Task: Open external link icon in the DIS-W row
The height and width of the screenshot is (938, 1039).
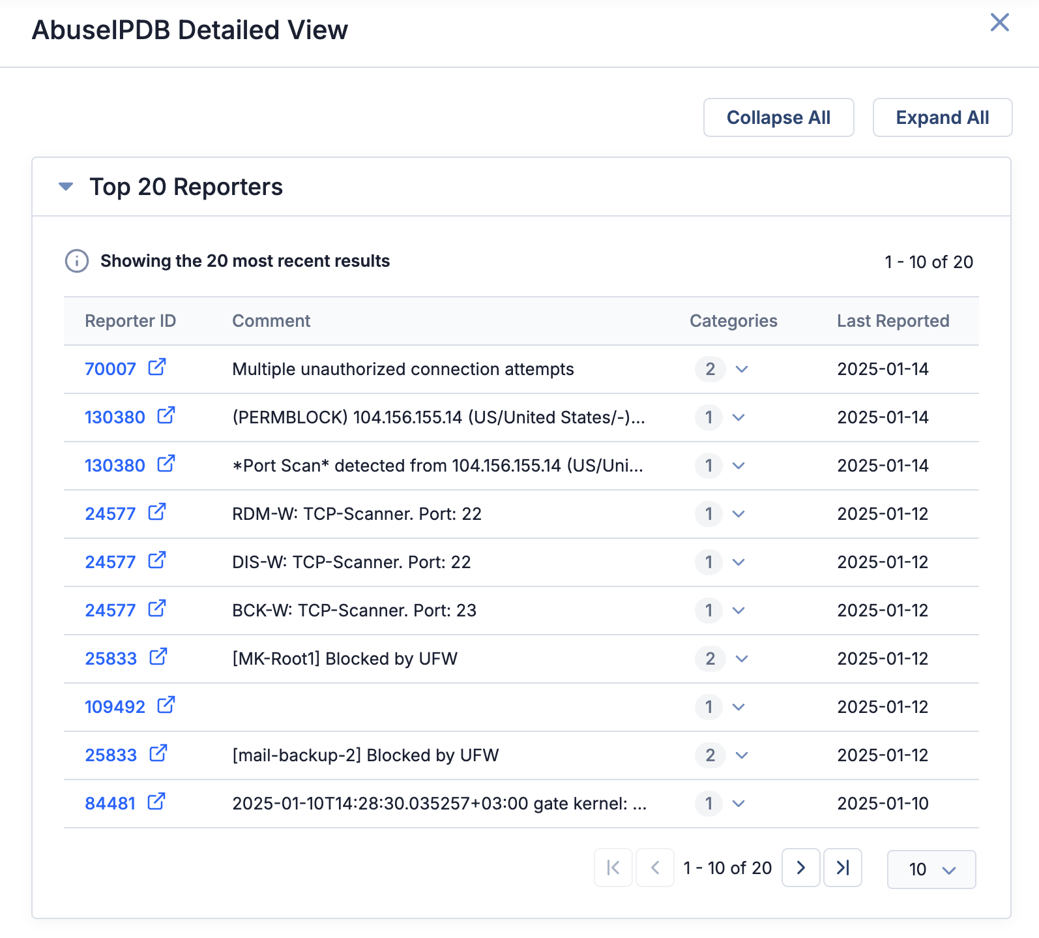Action: click(x=156, y=560)
